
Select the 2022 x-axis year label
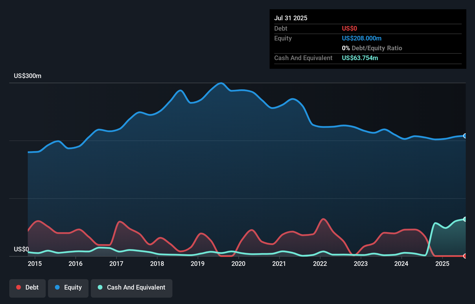pos(320,264)
